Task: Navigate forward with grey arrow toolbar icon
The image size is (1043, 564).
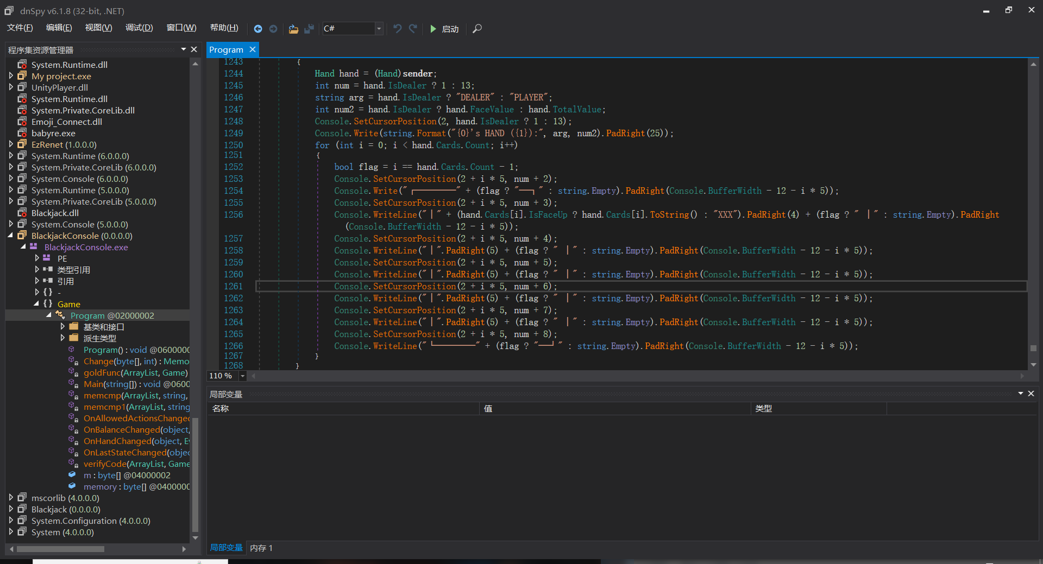Action: click(x=273, y=29)
